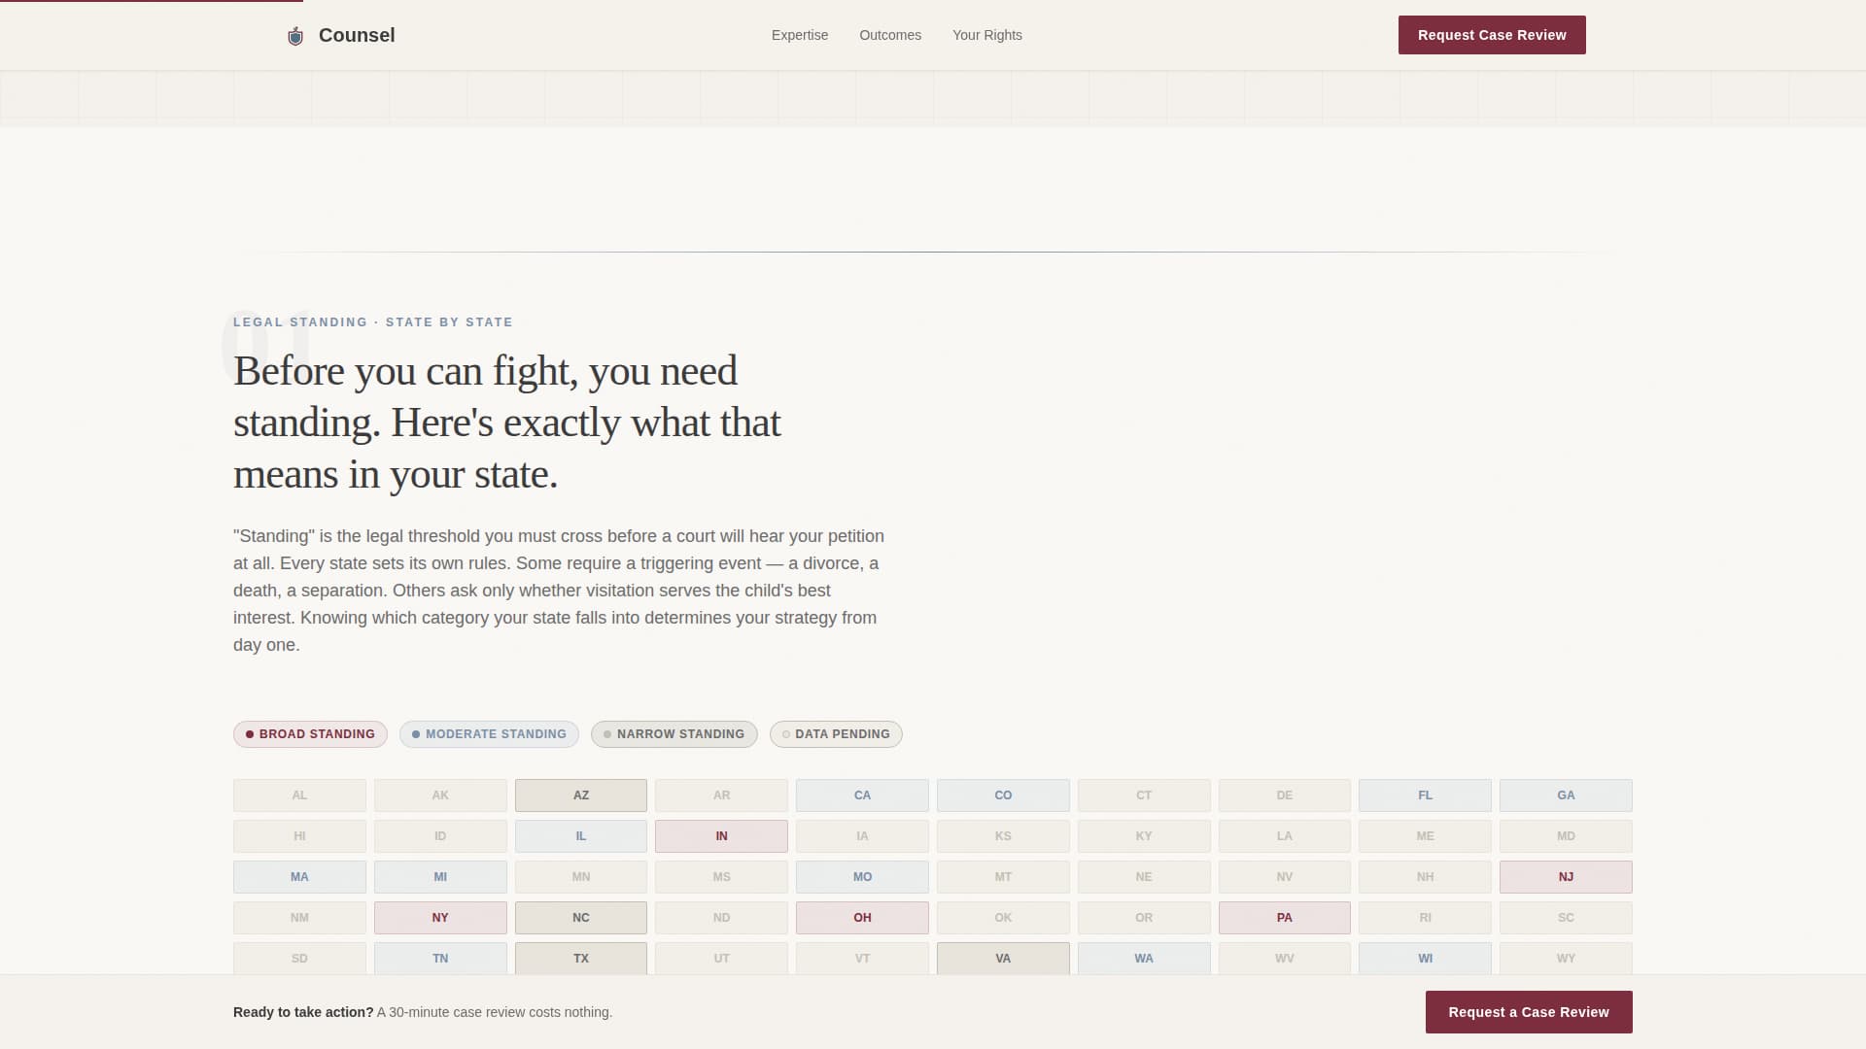Select the VA state tile
This screenshot has width=1866, height=1049.
[x=1003, y=958]
